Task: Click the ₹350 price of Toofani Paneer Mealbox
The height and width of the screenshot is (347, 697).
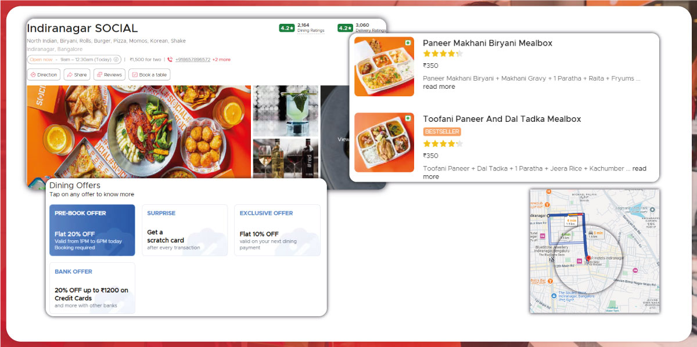Action: (x=430, y=156)
